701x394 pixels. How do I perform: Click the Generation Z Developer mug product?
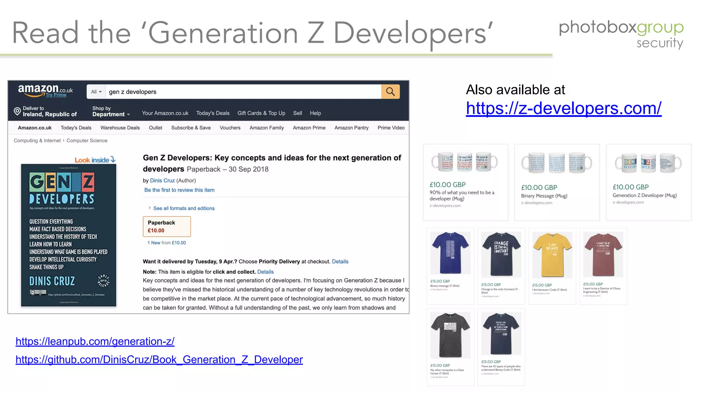click(648, 182)
